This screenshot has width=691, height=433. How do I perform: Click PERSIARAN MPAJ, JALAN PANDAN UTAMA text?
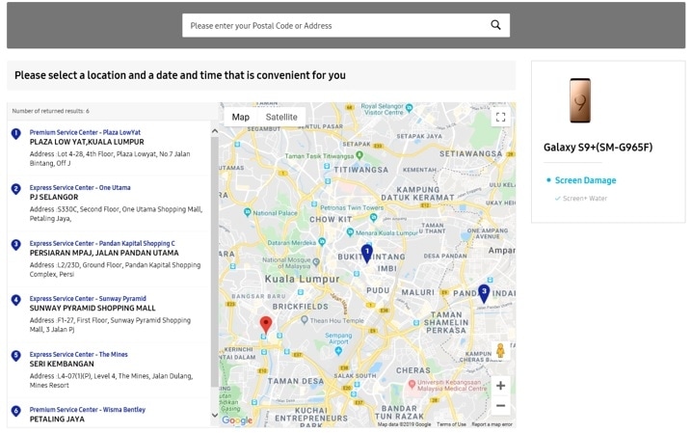pyautogui.click(x=104, y=253)
